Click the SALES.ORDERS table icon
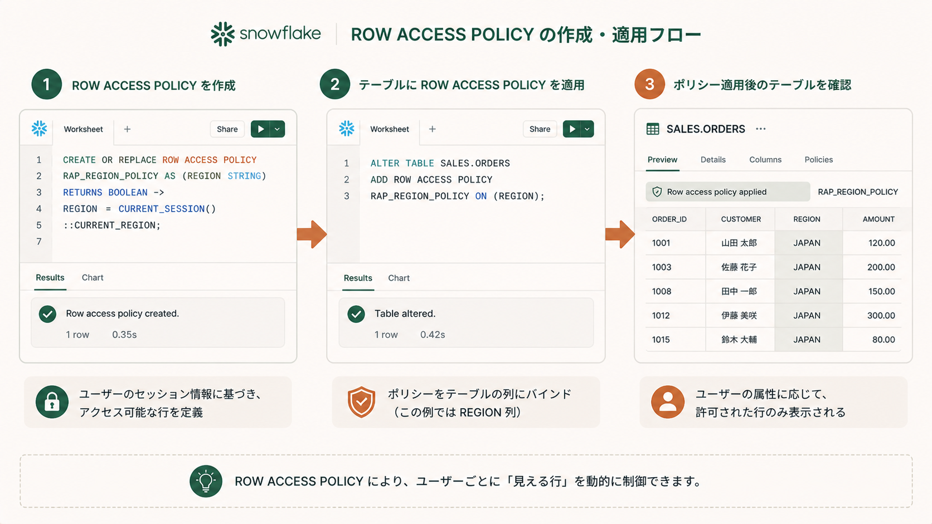 (653, 129)
